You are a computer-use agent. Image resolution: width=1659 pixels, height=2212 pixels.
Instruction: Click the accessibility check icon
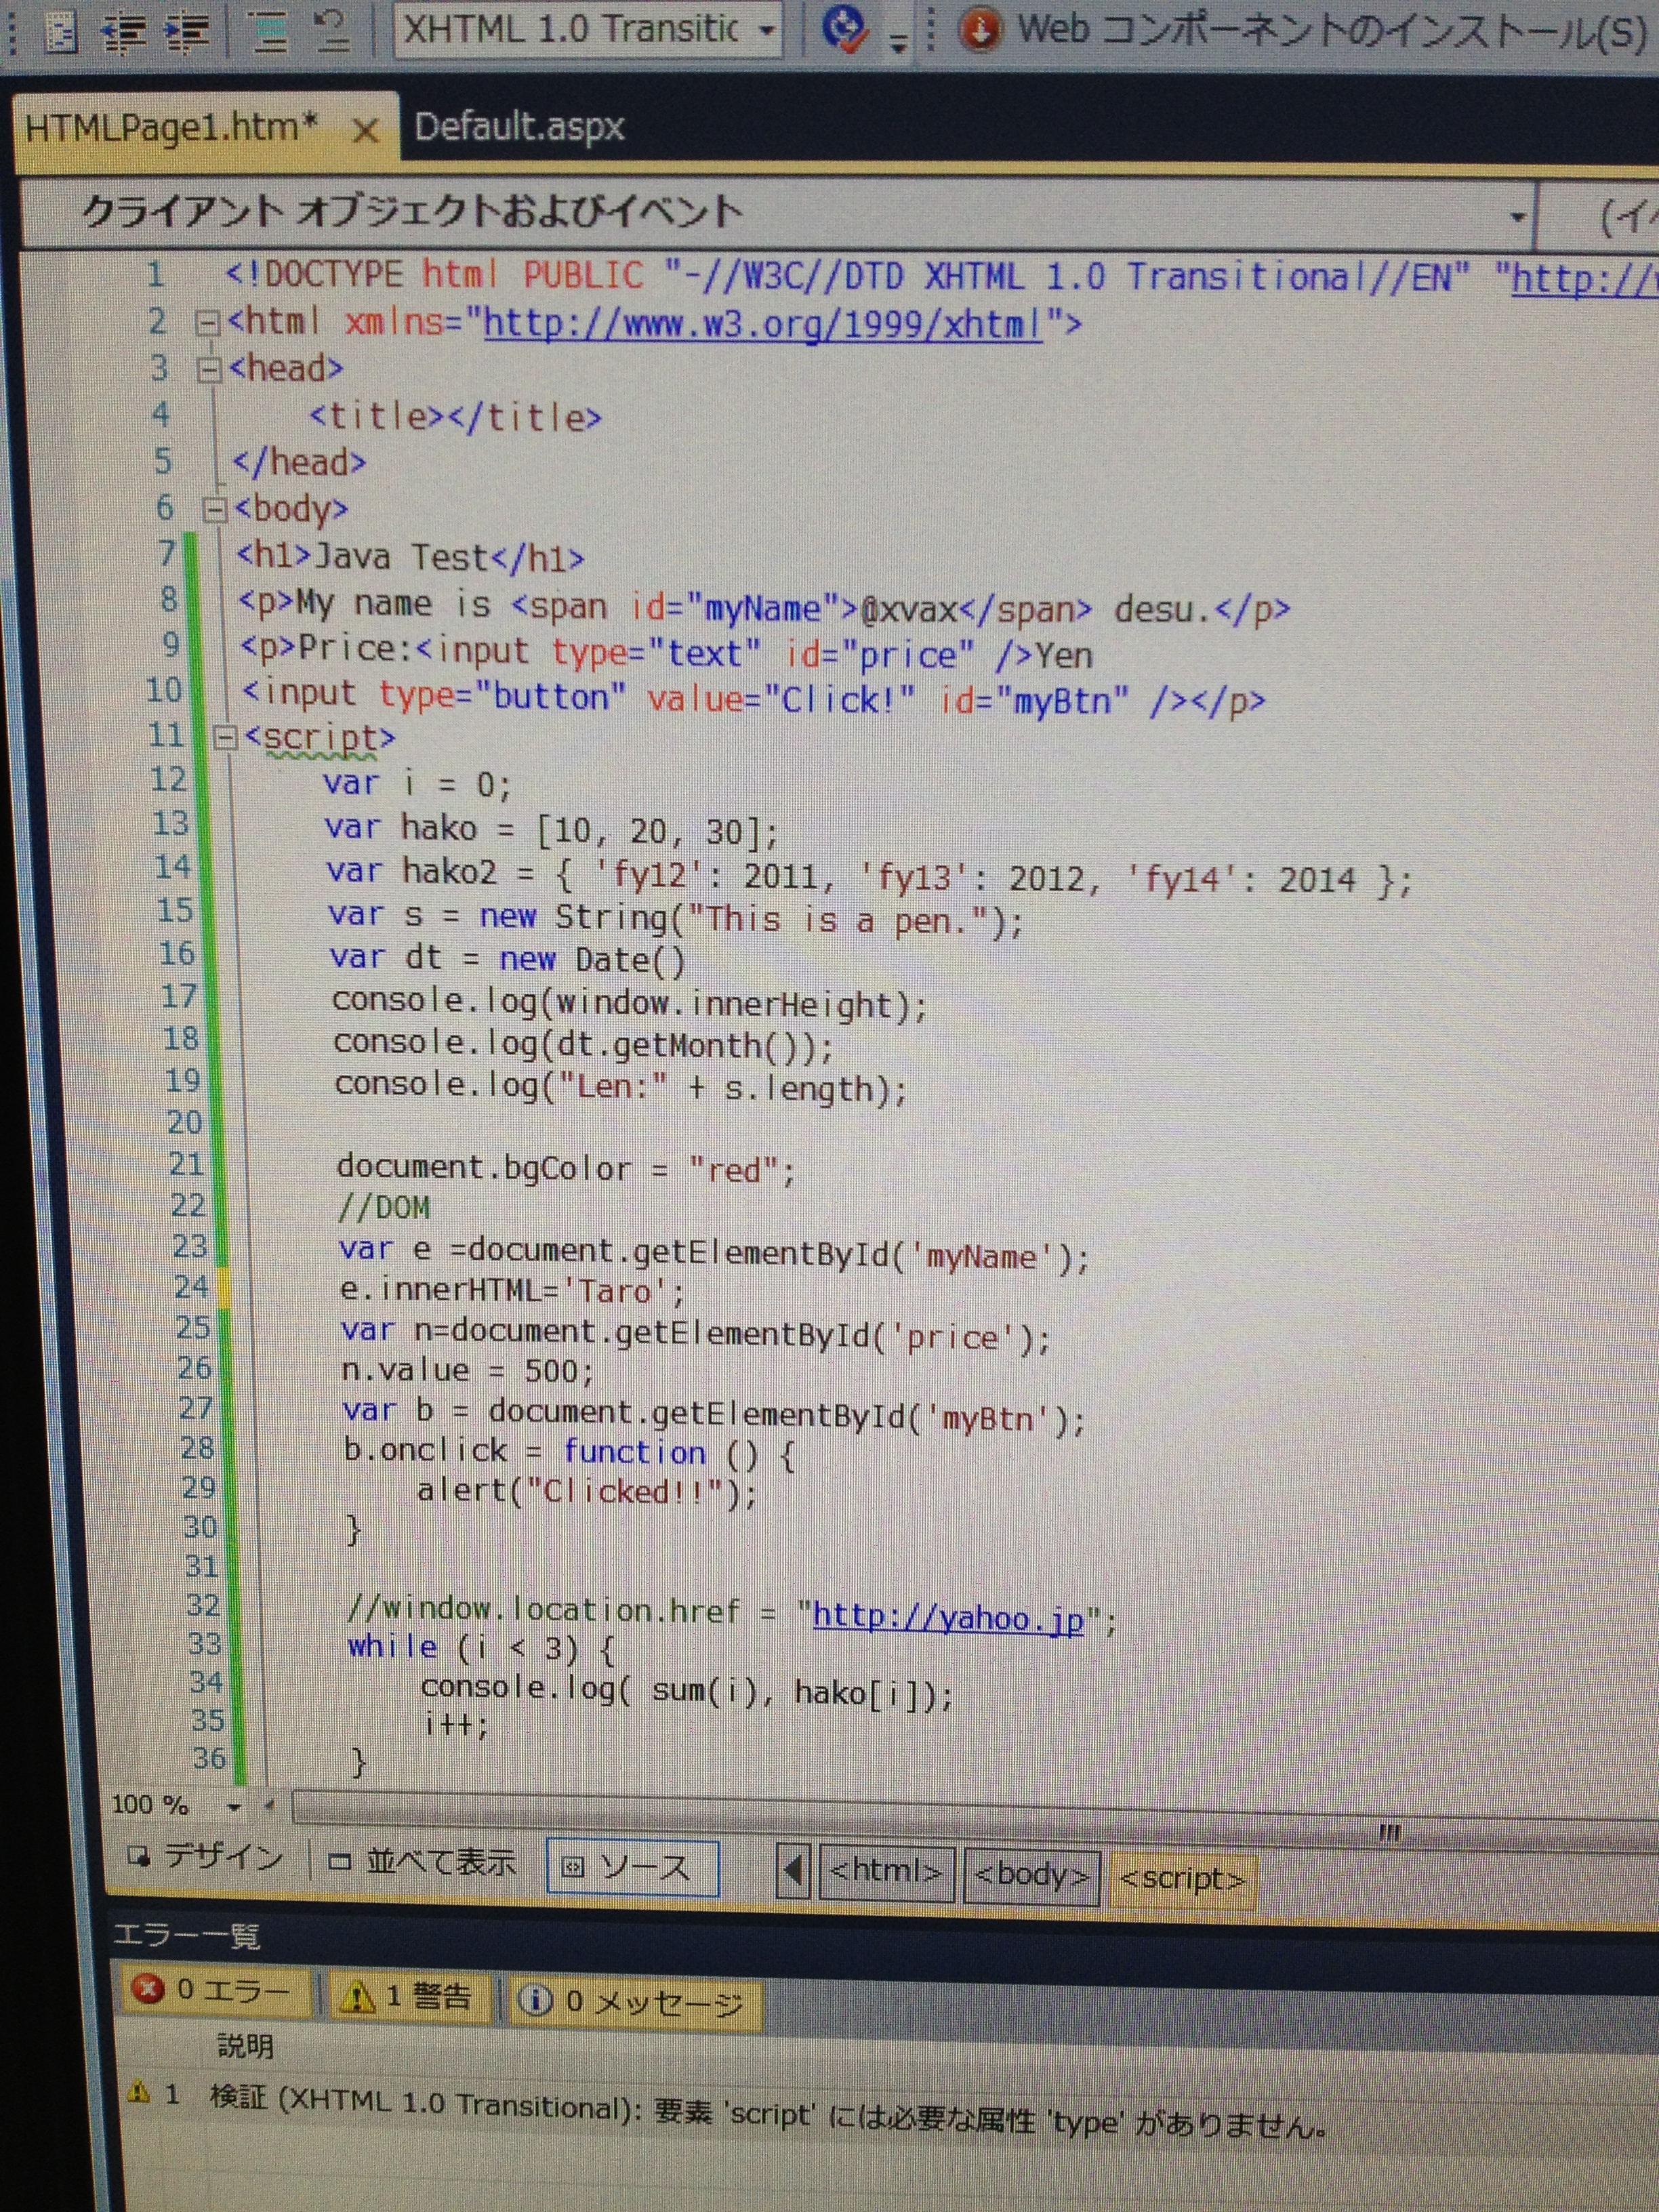845,30
